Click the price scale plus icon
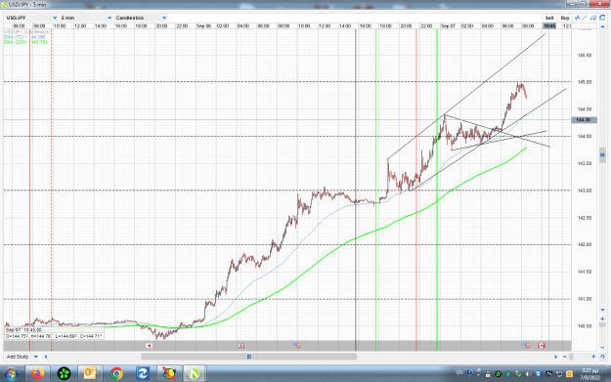Viewport: 611px width, 382px height. coord(602,318)
